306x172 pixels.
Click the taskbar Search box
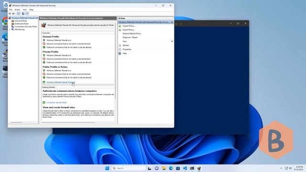[129, 168]
